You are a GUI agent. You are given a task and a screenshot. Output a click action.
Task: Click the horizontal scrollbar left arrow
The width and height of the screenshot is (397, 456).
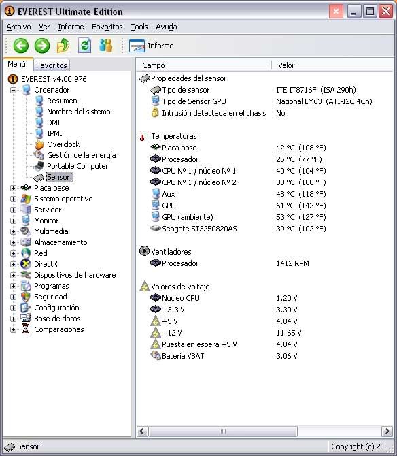(x=142, y=431)
